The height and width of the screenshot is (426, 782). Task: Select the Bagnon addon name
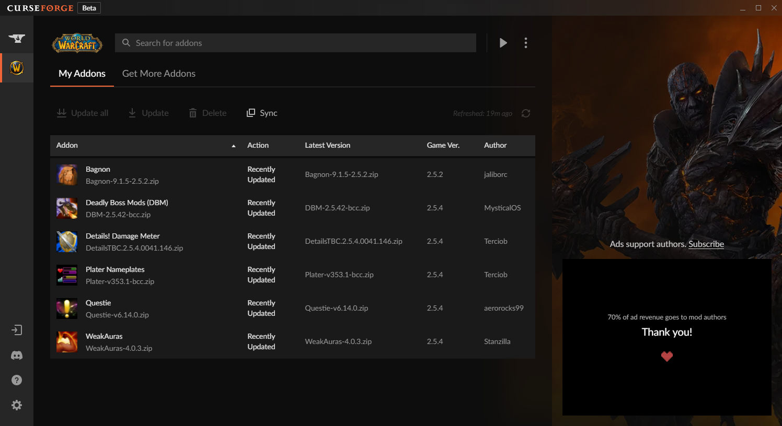(x=98, y=169)
